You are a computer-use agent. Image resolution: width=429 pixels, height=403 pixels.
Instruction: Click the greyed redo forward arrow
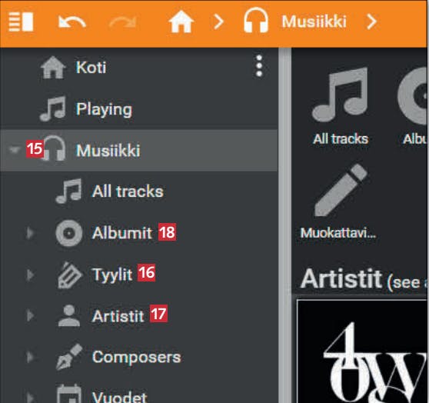(122, 22)
